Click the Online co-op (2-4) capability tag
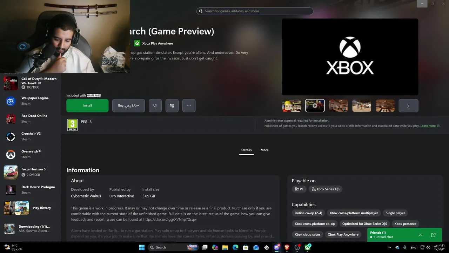Viewport: 449px width, 253px height. pyautogui.click(x=308, y=213)
